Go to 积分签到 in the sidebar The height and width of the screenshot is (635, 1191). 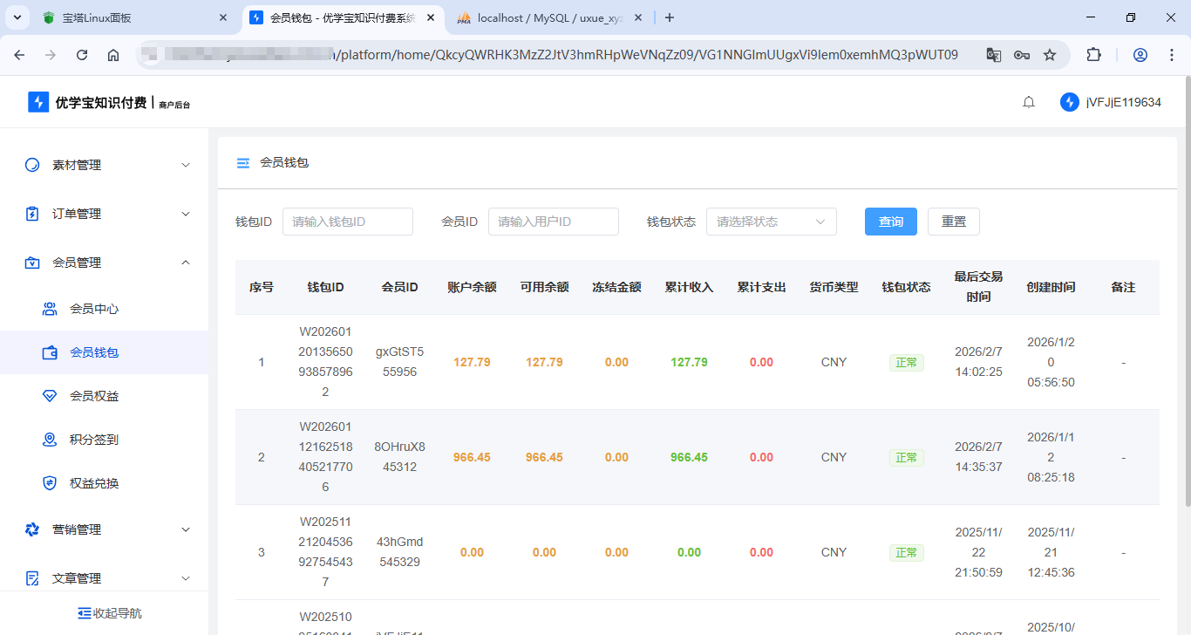[x=93, y=440]
